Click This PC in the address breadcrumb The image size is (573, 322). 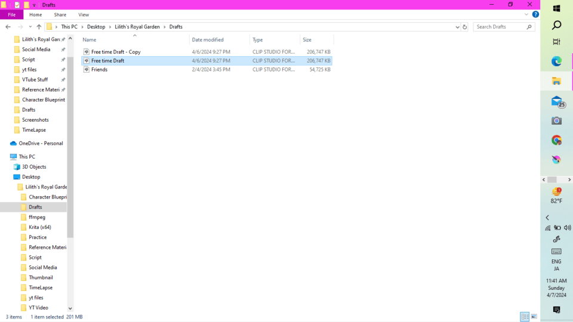69,27
